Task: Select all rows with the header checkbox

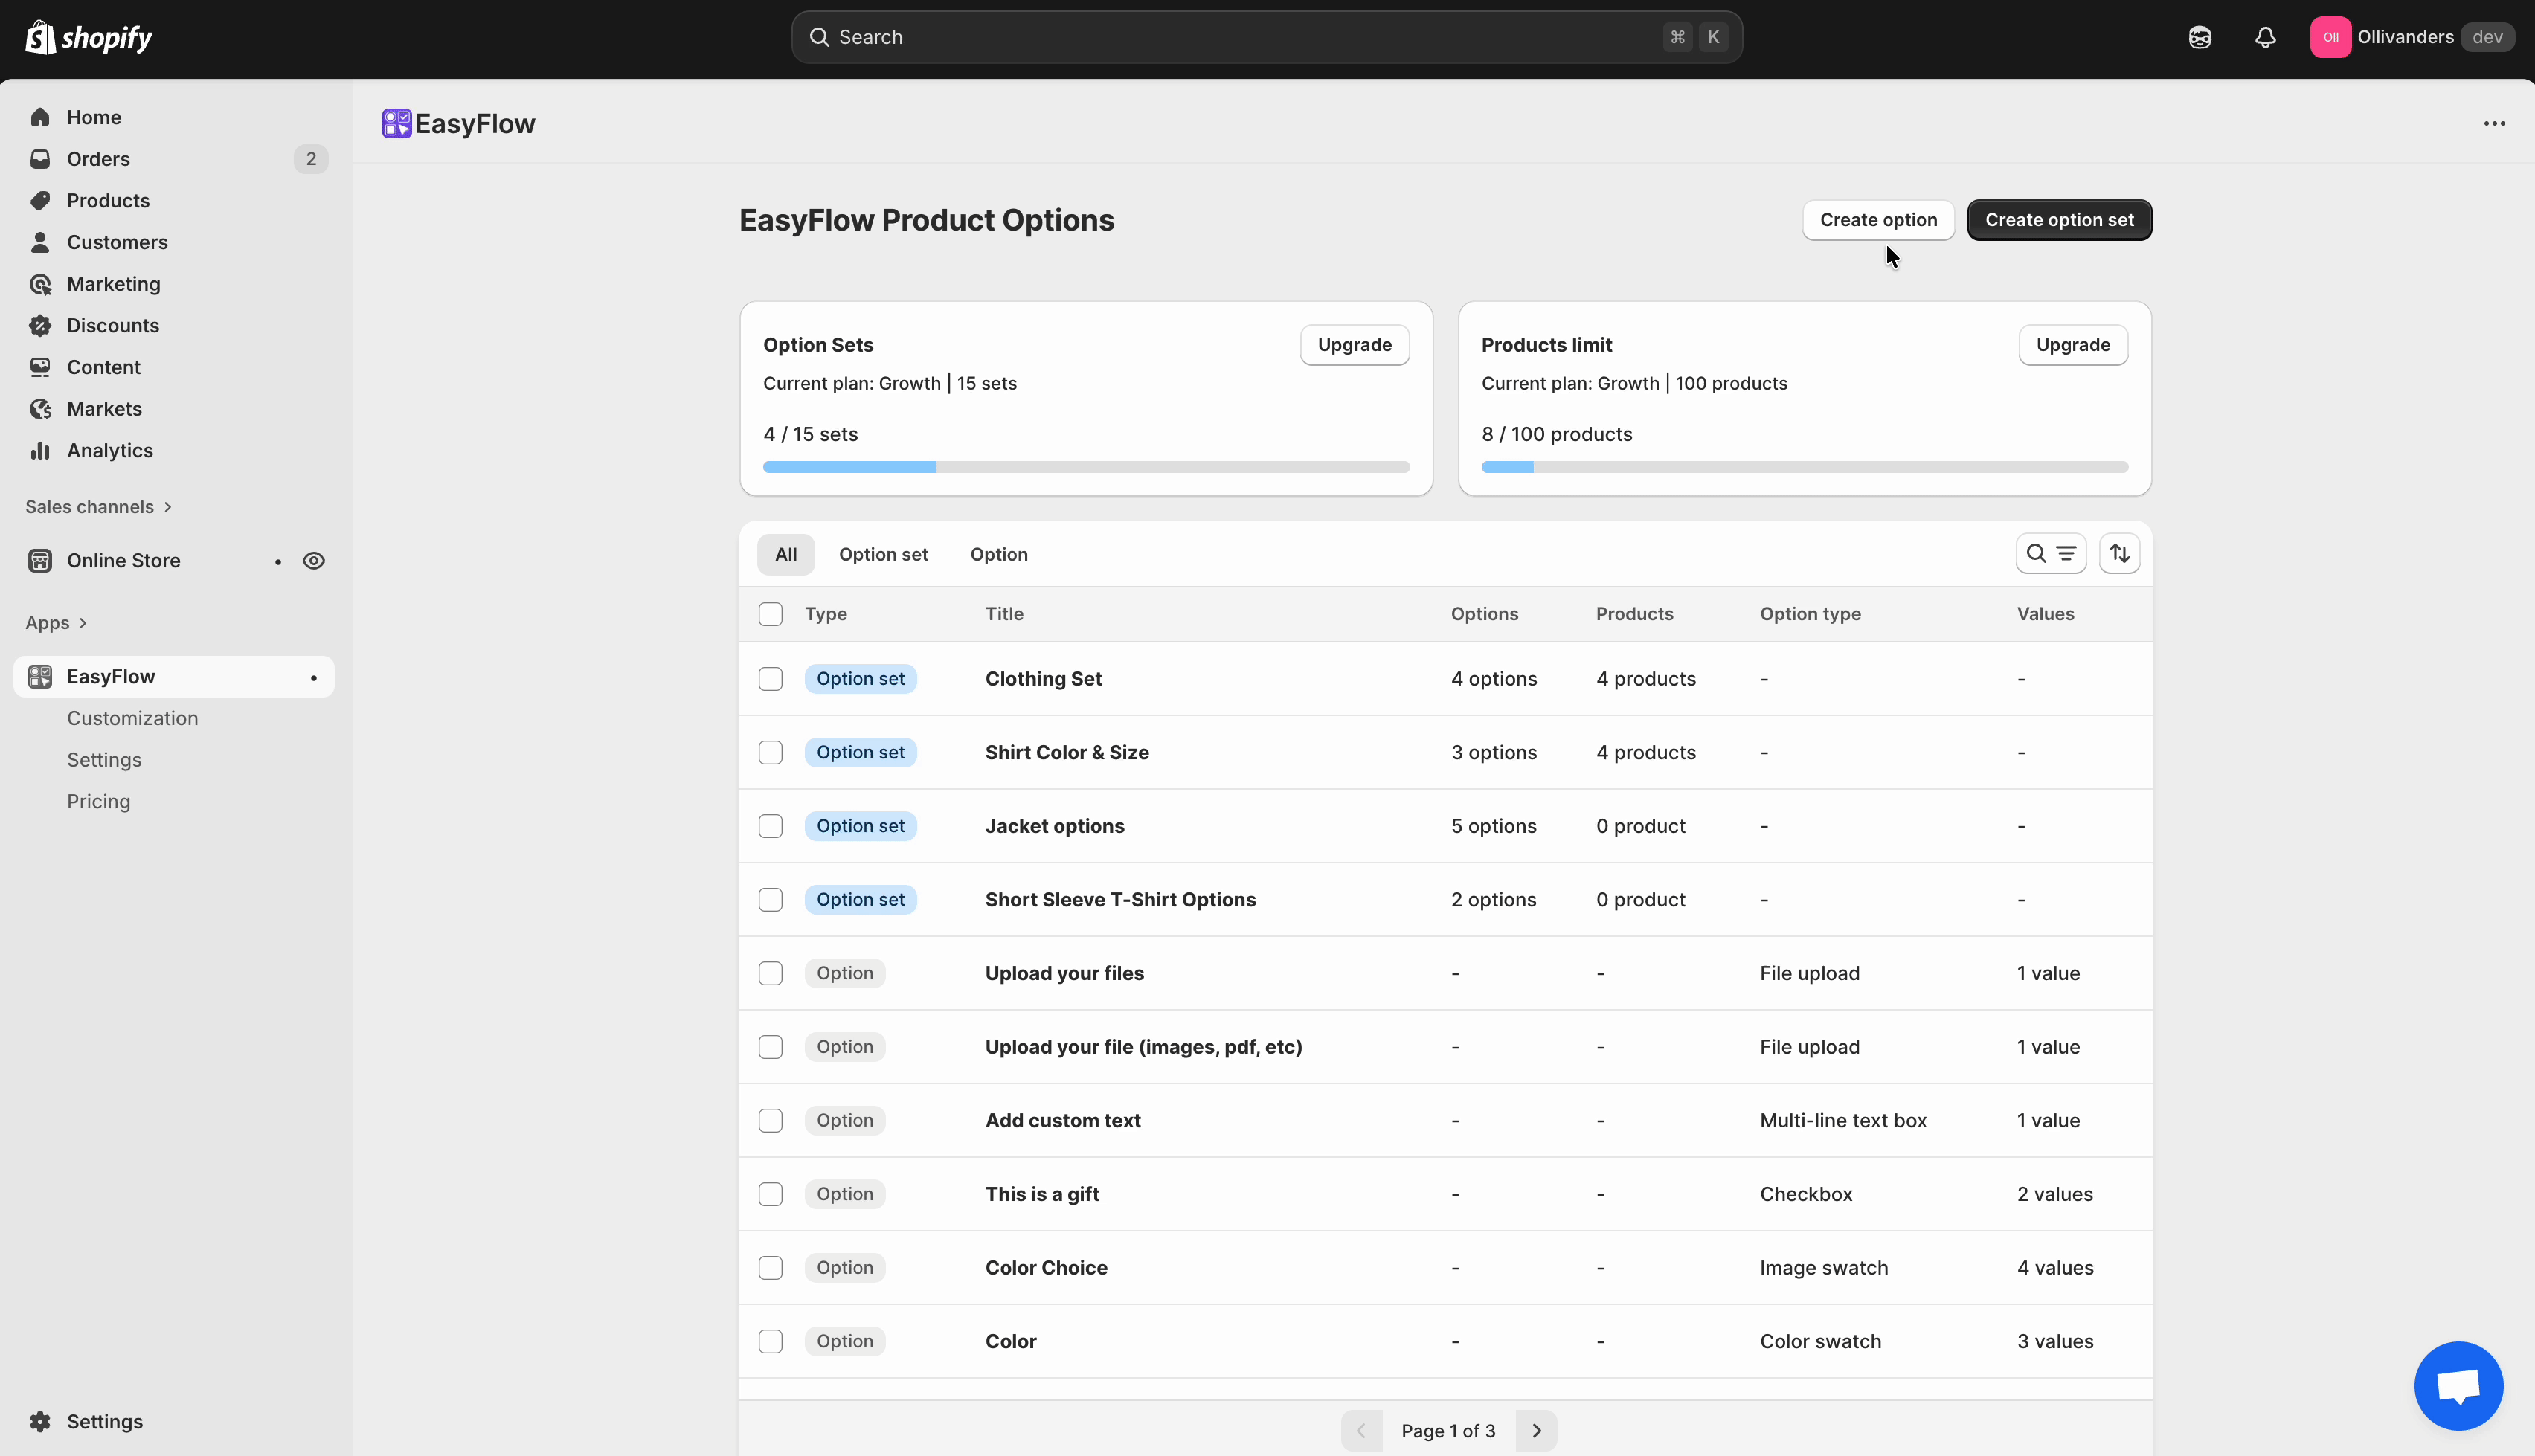Action: coord(771,614)
